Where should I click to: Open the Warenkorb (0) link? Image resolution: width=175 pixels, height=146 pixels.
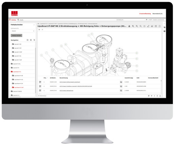click(157, 14)
